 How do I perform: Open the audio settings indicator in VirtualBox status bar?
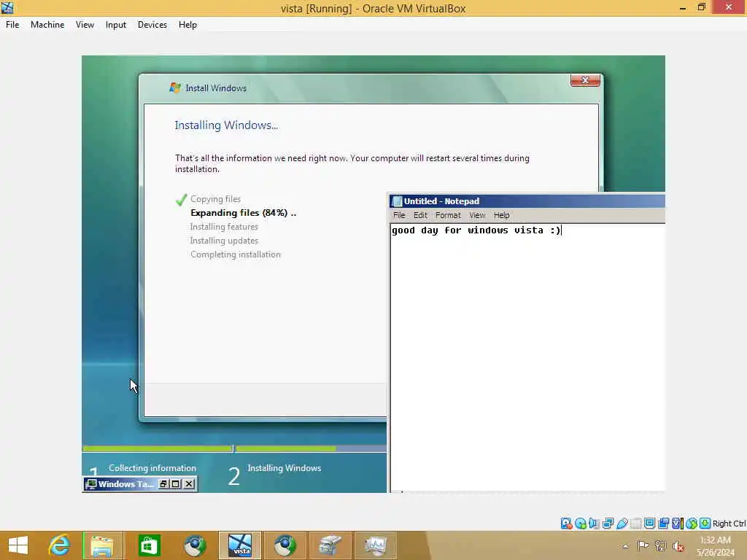click(x=594, y=524)
